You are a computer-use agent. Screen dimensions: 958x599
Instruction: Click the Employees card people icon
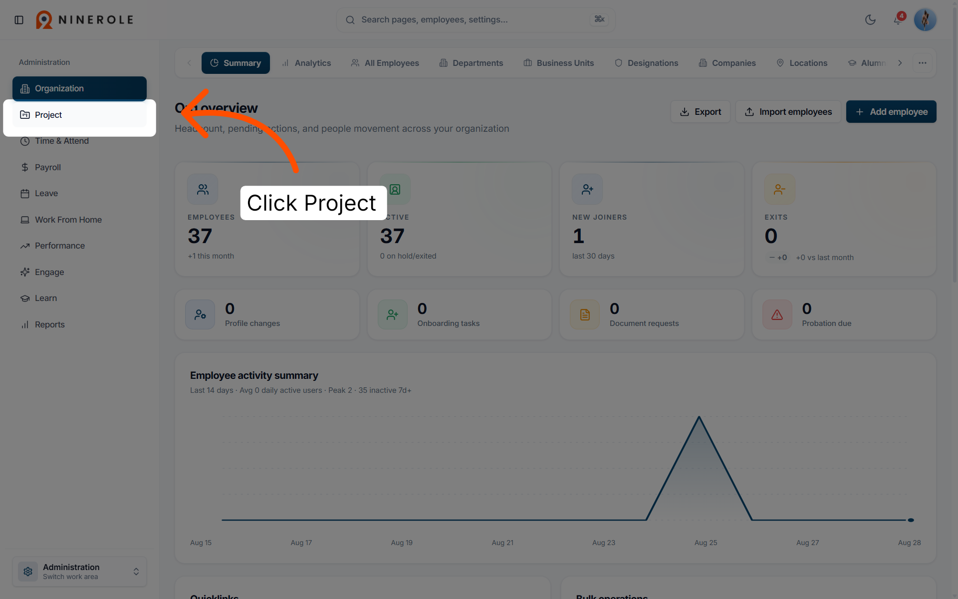(203, 189)
